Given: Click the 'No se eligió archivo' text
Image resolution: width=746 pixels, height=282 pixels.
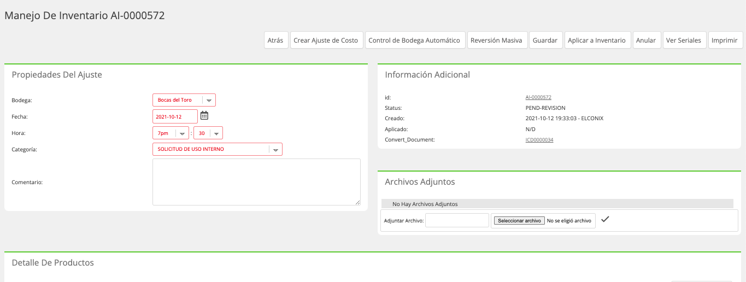Looking at the screenshot, I should (569, 221).
